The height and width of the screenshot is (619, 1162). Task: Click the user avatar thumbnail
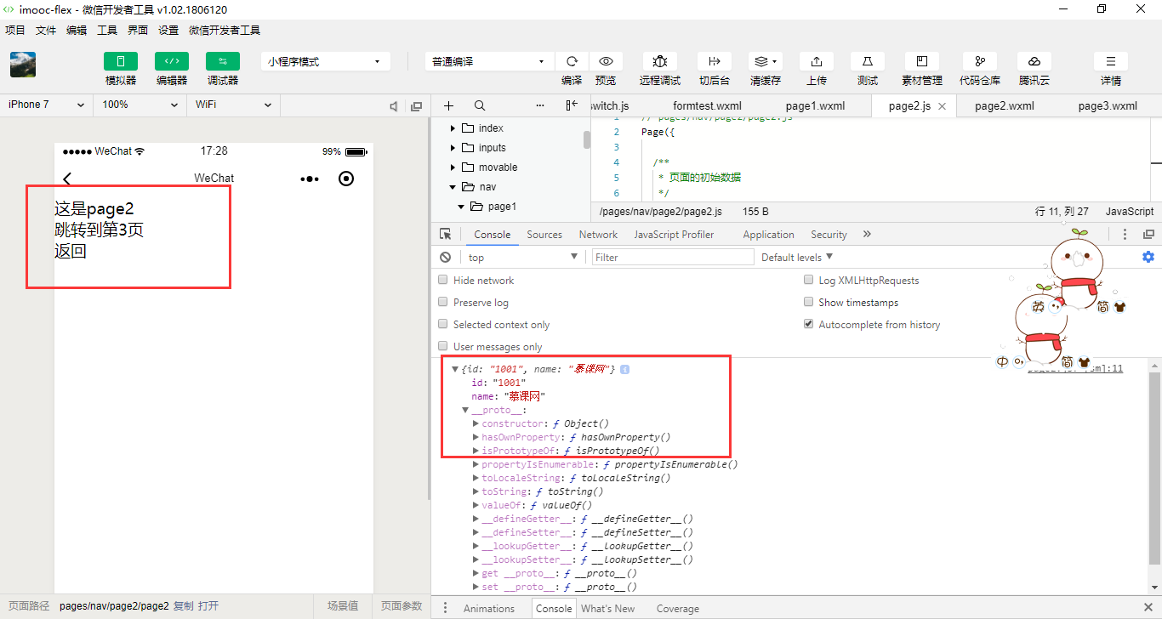pos(23,65)
